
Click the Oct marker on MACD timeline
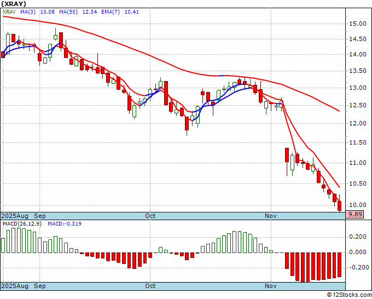(x=150, y=286)
